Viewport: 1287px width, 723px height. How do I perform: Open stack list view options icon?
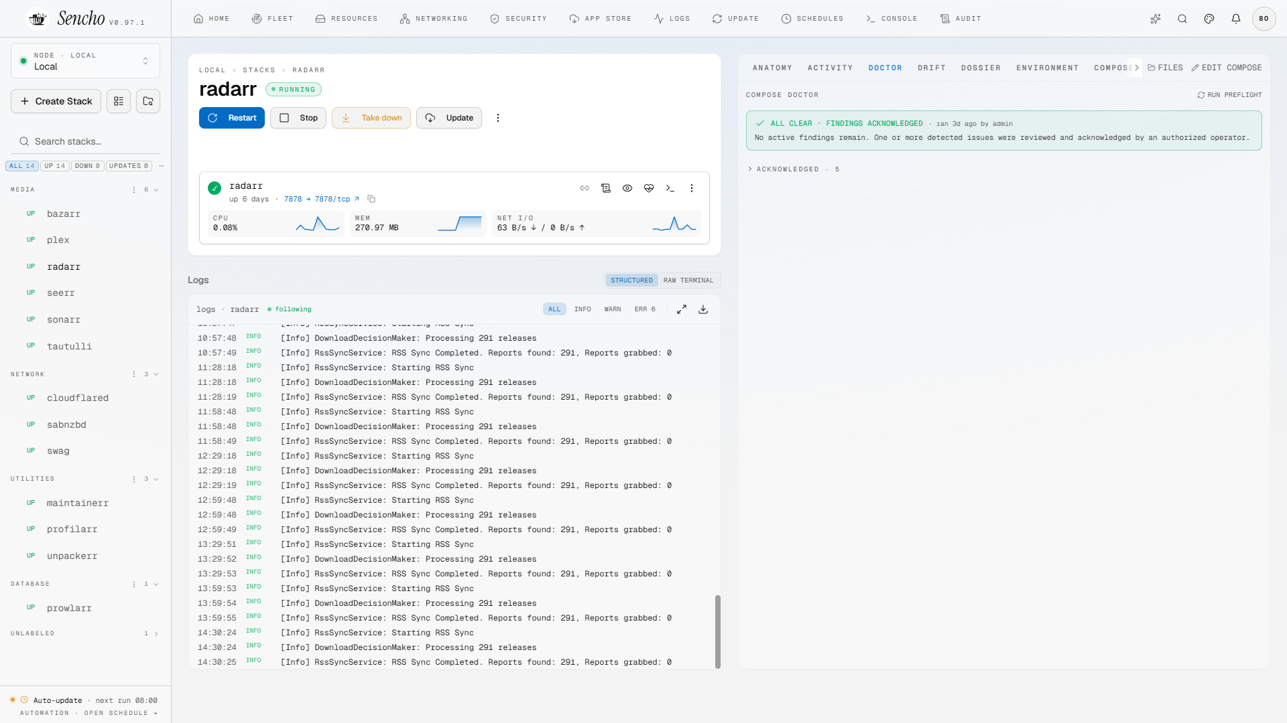click(x=119, y=101)
